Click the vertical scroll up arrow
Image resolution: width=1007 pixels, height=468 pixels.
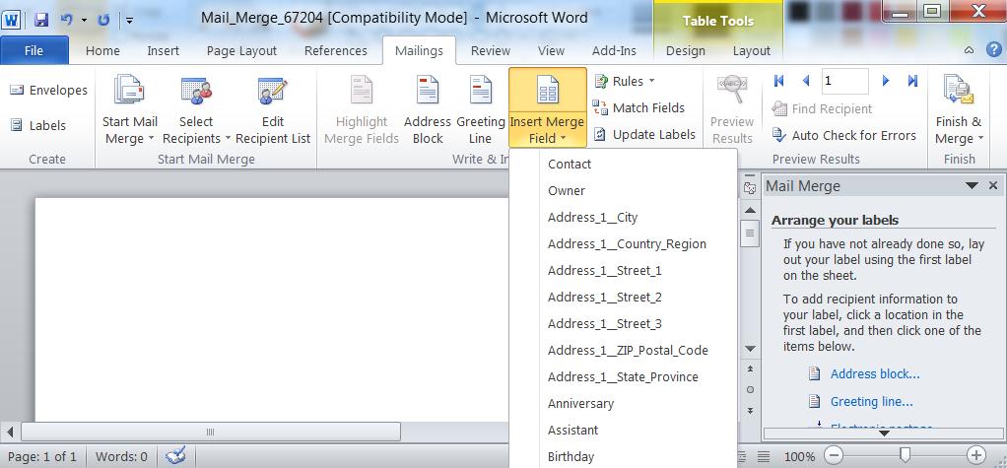(750, 211)
